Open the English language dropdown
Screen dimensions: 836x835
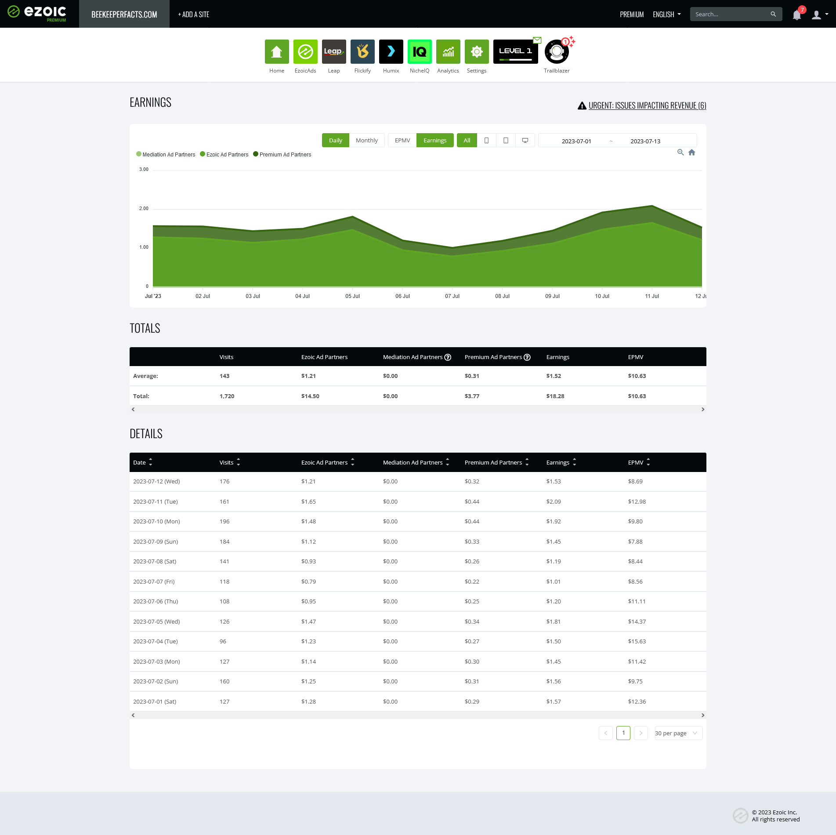click(x=667, y=15)
